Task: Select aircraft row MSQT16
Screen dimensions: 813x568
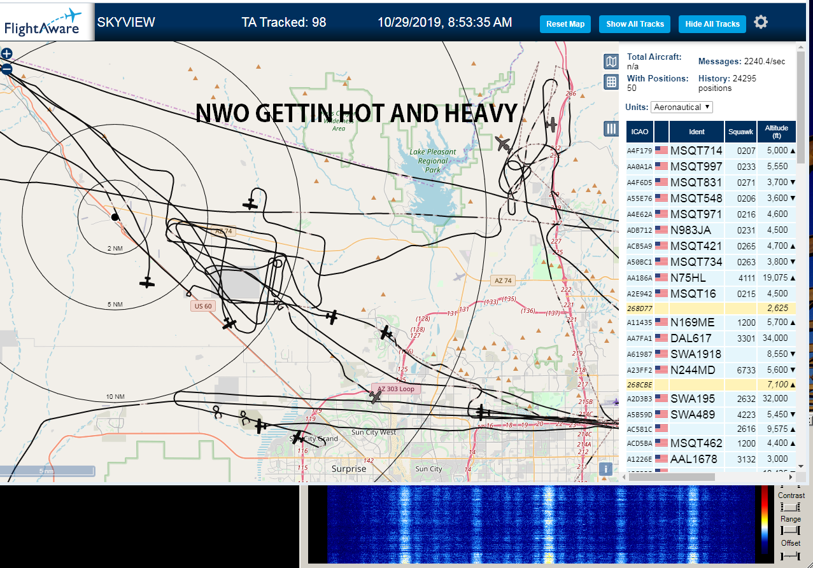Action: (711, 294)
